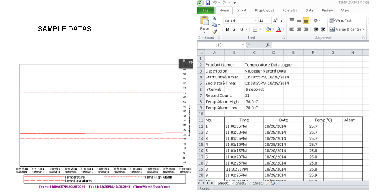Screen dimensions: 378x193
Task: Click the Insert Function fx icon
Action: [268, 45]
